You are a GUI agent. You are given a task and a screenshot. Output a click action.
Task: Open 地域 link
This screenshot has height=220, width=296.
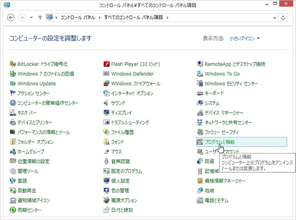tap(210, 190)
